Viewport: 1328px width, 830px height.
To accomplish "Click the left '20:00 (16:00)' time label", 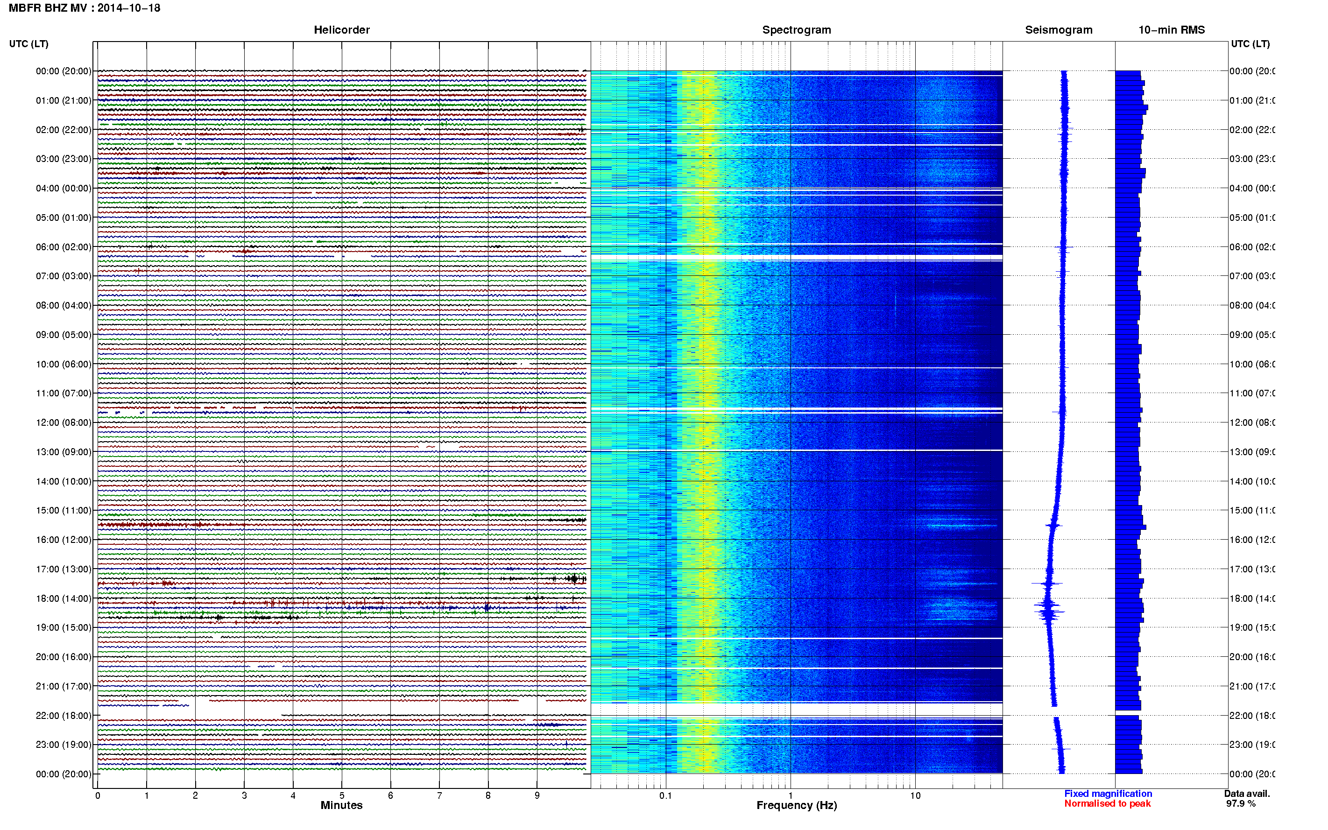I will pyautogui.click(x=64, y=656).
